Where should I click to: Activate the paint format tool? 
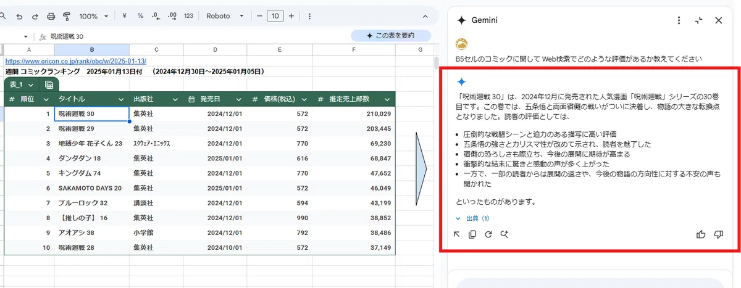tap(66, 16)
